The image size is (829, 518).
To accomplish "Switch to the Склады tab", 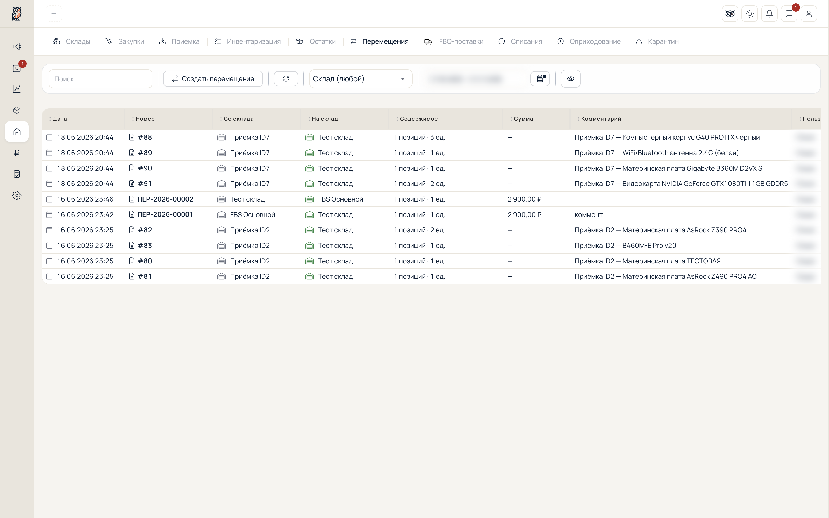I will pyautogui.click(x=71, y=41).
